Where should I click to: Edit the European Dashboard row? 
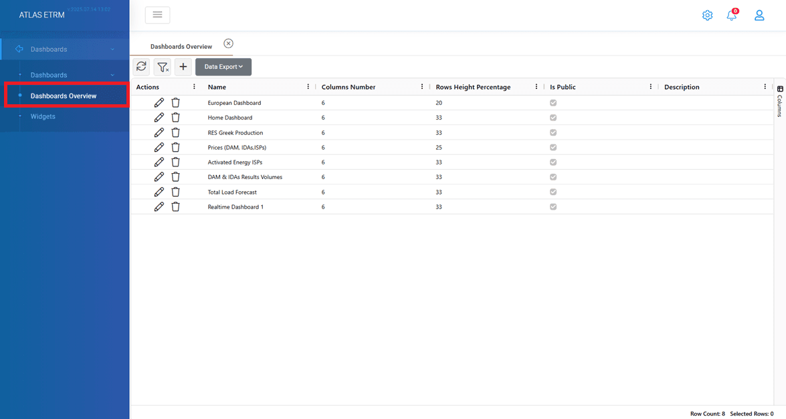tap(159, 103)
